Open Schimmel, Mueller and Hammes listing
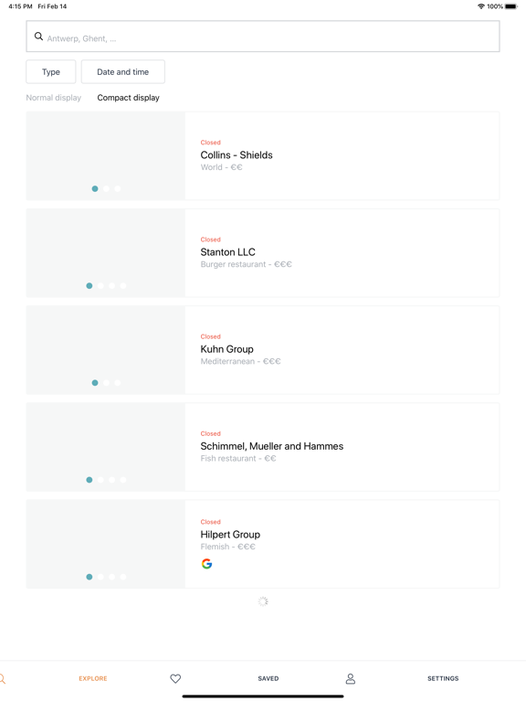The height and width of the screenshot is (702, 526). point(263,447)
